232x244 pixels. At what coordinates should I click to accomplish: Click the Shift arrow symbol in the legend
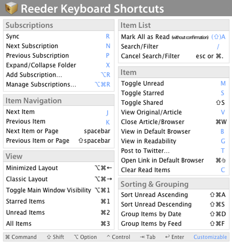[49, 237]
